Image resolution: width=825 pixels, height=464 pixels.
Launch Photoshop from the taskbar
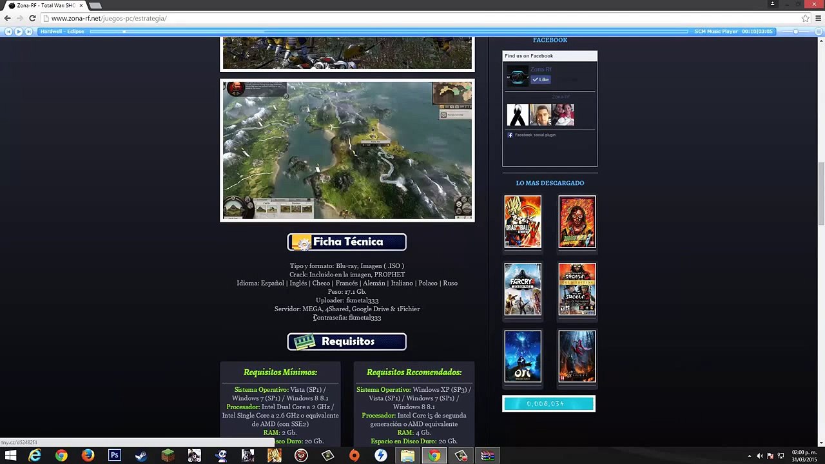pyautogui.click(x=115, y=456)
